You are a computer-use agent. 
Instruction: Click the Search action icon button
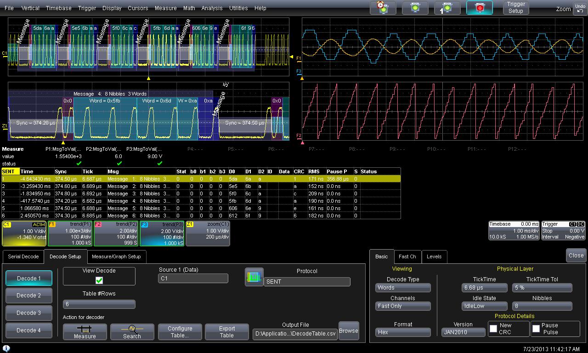click(x=132, y=331)
